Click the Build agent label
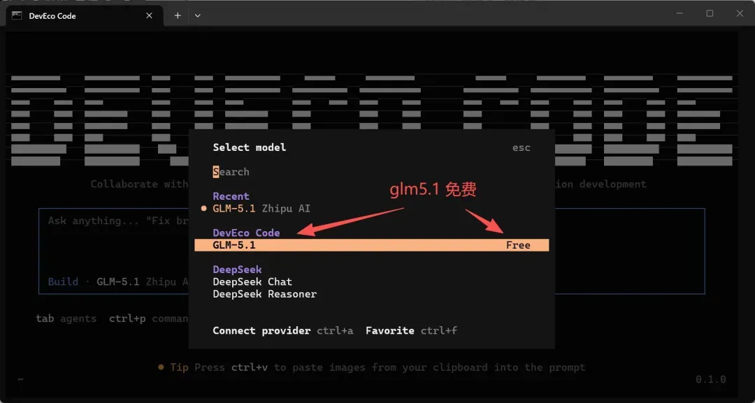755x403 pixels. 63,281
